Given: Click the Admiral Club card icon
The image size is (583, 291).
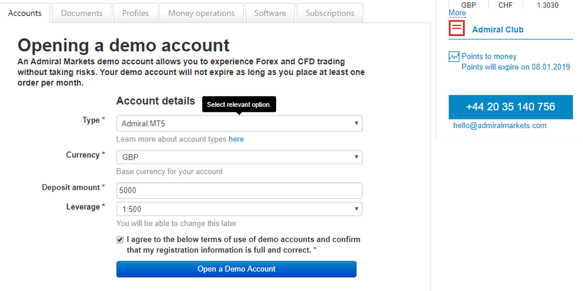Looking at the screenshot, I should pyautogui.click(x=457, y=28).
